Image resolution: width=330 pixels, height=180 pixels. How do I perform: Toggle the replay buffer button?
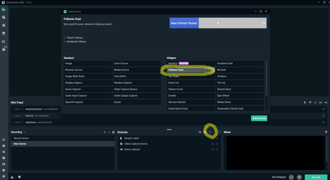coord(299,177)
